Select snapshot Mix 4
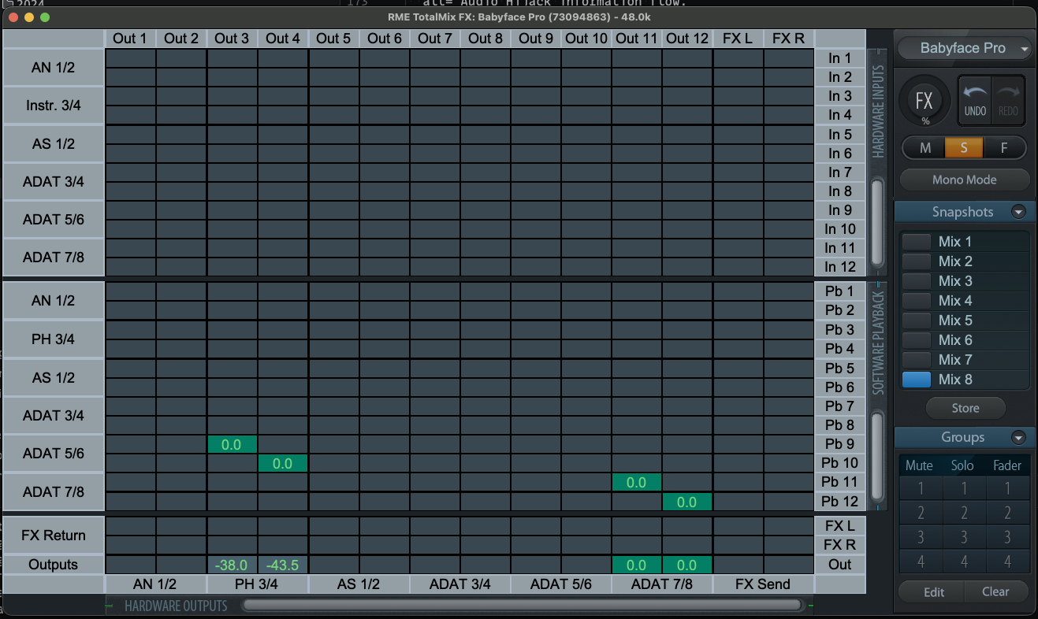1038x619 pixels. click(x=965, y=301)
